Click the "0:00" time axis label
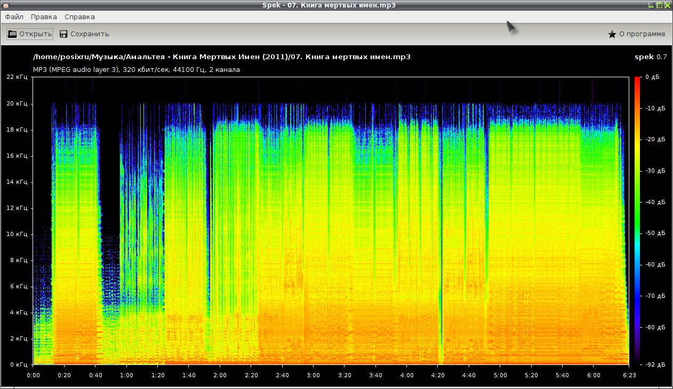The width and height of the screenshot is (673, 389). point(33,375)
